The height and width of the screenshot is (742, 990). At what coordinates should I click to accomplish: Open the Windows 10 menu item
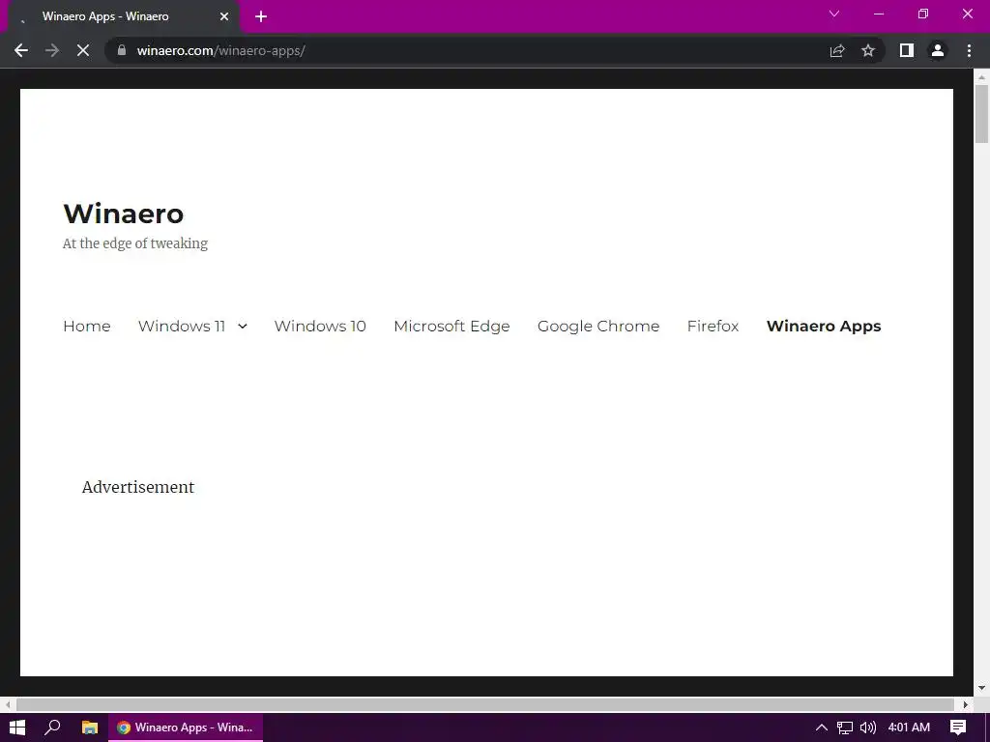320,327
